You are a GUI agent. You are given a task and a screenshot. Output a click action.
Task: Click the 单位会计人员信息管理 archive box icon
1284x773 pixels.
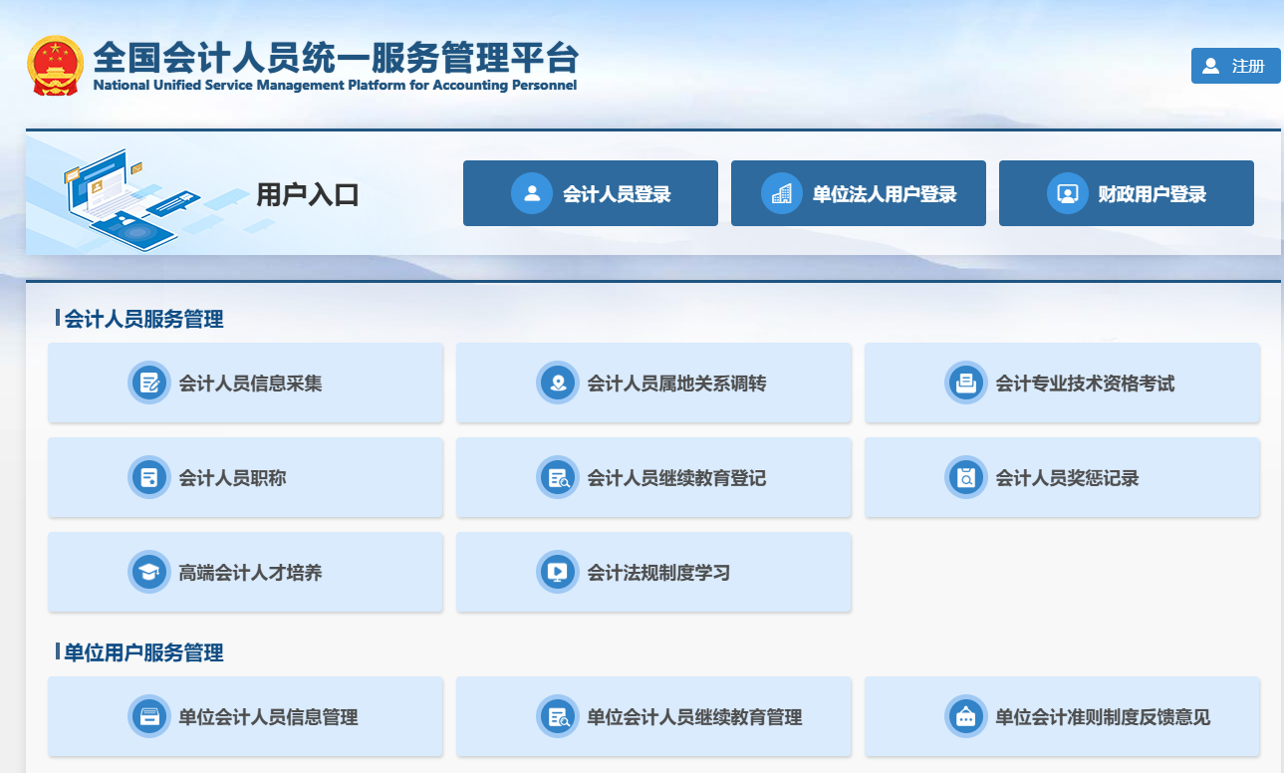[149, 717]
